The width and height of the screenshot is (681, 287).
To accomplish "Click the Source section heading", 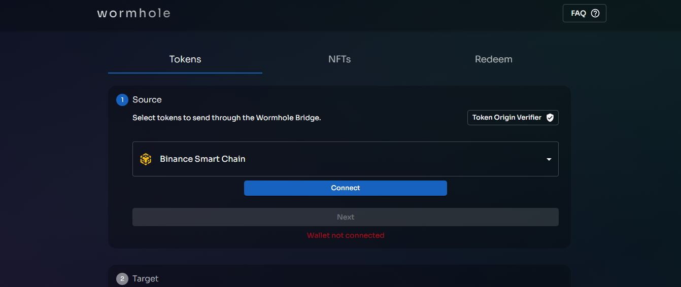I will tap(147, 100).
